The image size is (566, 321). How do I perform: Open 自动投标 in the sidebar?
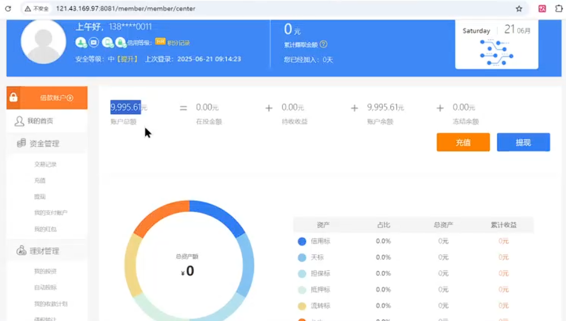pos(45,287)
